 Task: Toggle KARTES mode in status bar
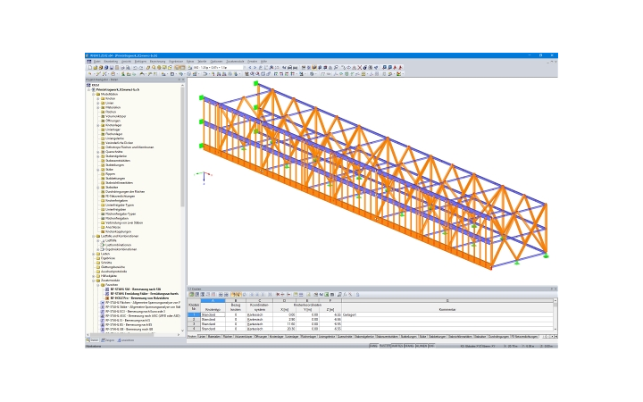click(397, 347)
